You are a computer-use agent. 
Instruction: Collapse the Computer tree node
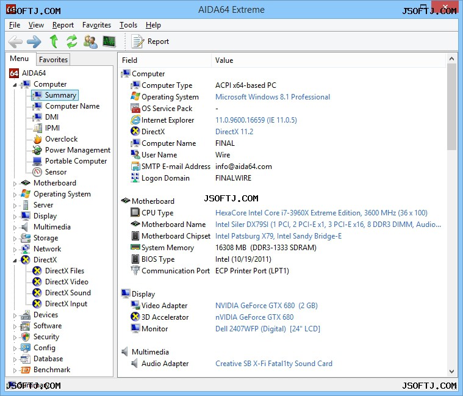coord(15,85)
